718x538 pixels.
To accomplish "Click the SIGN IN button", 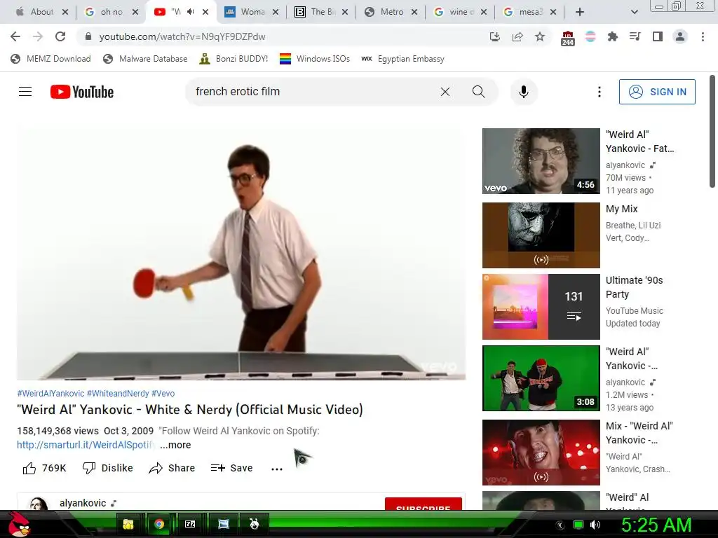I will click(x=657, y=92).
